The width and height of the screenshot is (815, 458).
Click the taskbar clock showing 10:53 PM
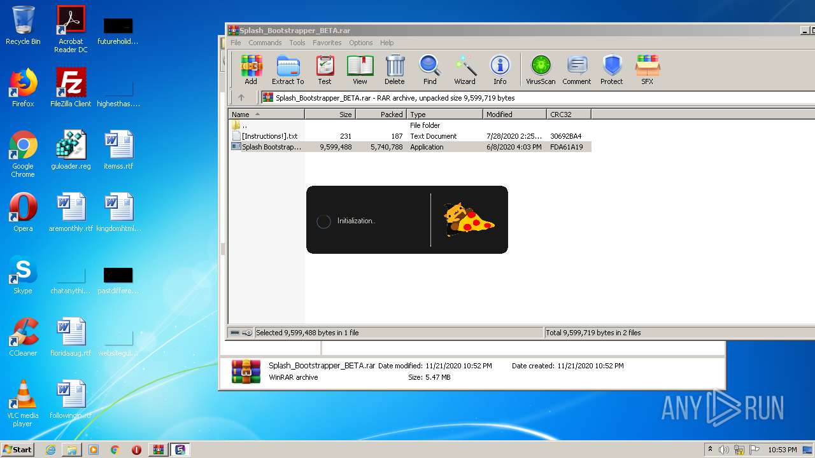click(783, 450)
